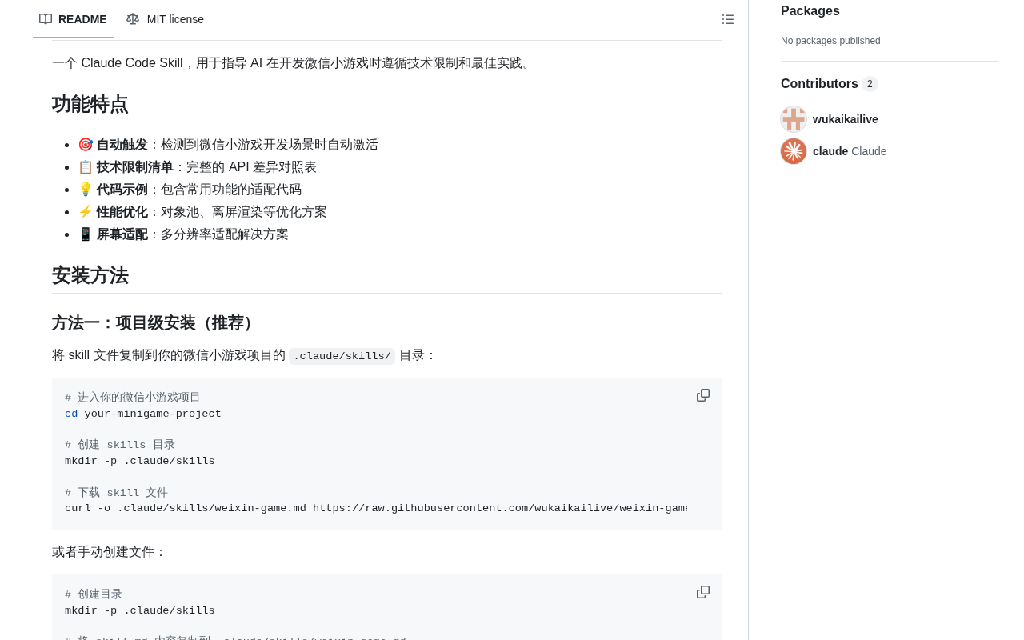Click the inline code .claude/skills/
1024x640 pixels.
point(342,356)
